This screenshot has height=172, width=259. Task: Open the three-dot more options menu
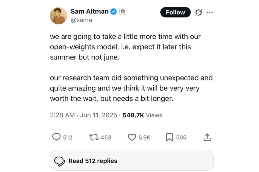pyautogui.click(x=210, y=12)
